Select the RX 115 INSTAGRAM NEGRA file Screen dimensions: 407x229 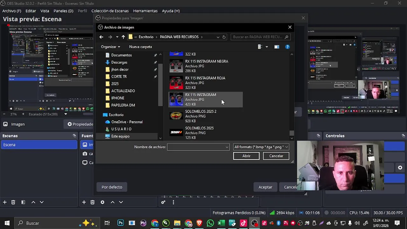205,66
